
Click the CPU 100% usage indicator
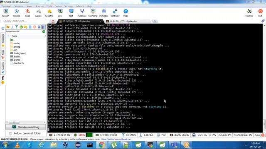point(81,135)
